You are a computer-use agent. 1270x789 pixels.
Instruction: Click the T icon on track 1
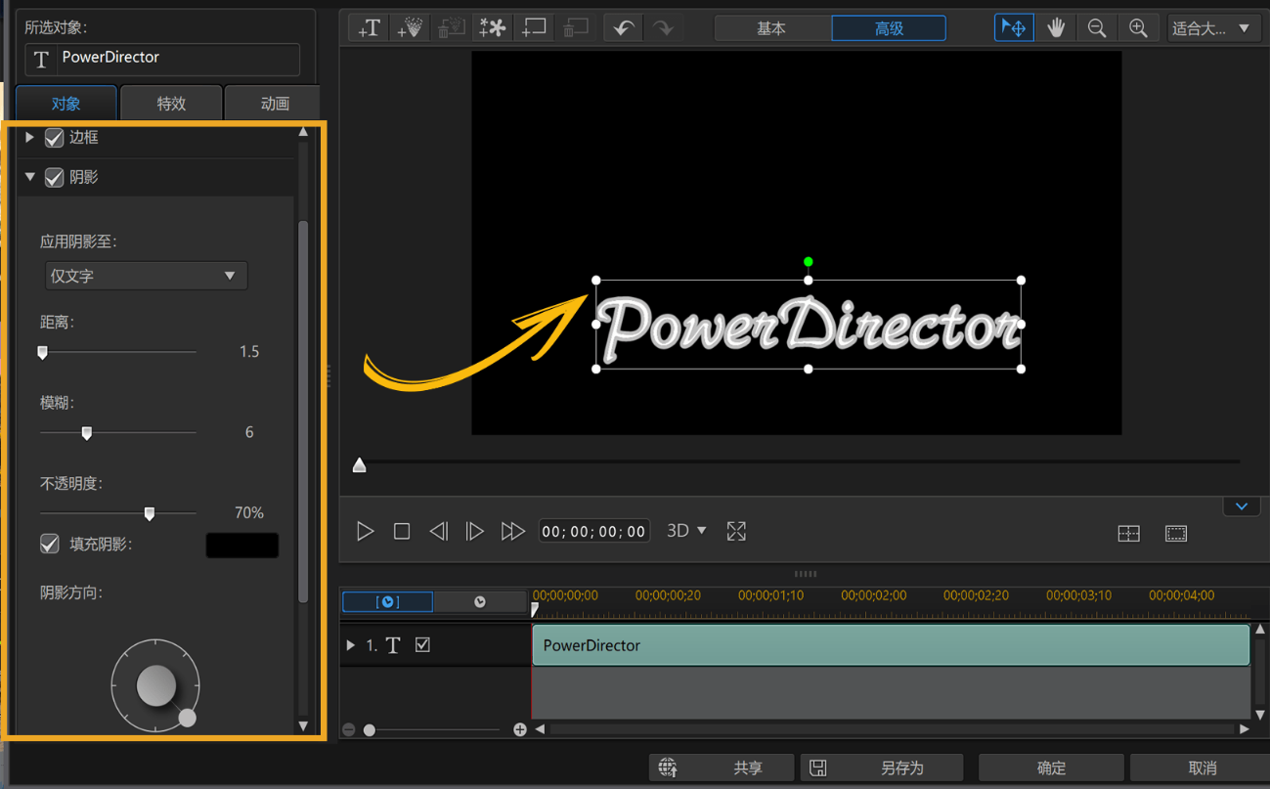[393, 645]
